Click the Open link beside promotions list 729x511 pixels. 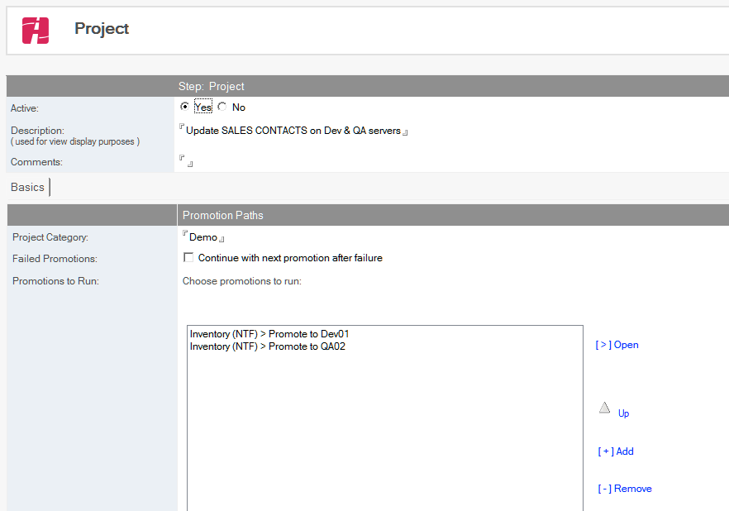coord(617,345)
